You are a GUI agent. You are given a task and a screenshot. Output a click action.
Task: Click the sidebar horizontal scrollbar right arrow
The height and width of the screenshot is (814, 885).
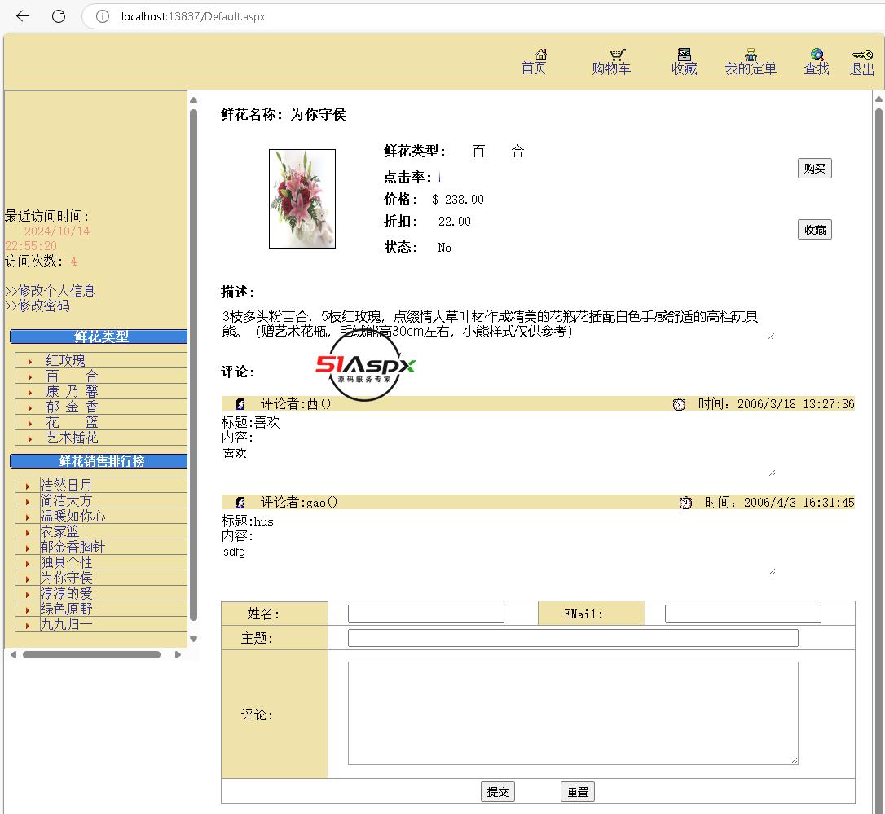coord(178,654)
